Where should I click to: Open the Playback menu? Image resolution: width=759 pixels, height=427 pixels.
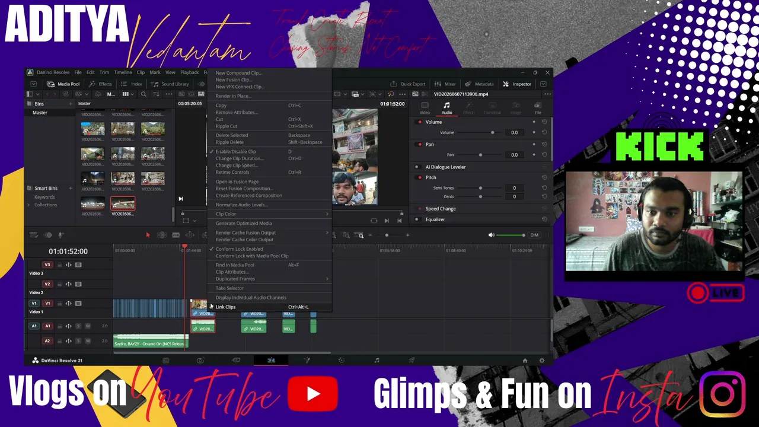190,72
